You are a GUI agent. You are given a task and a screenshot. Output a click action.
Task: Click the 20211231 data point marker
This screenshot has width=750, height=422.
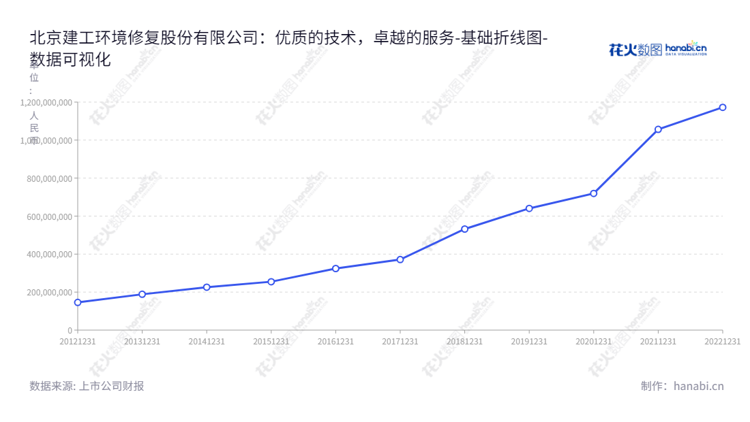point(658,129)
